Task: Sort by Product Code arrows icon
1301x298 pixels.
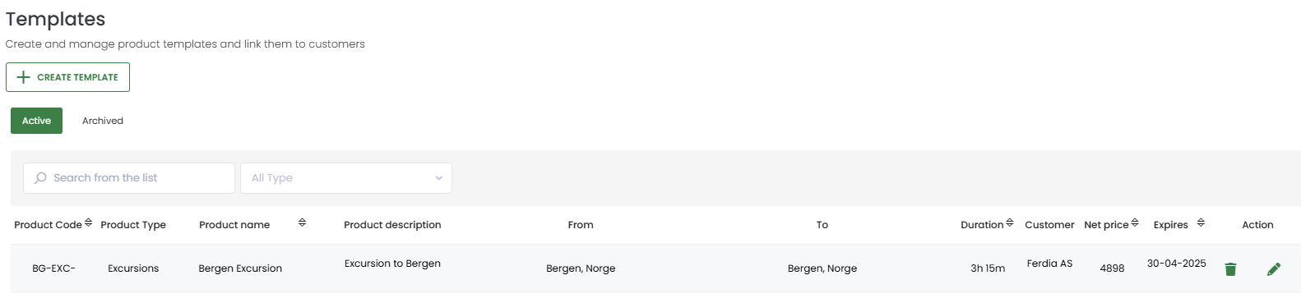Action: click(88, 222)
